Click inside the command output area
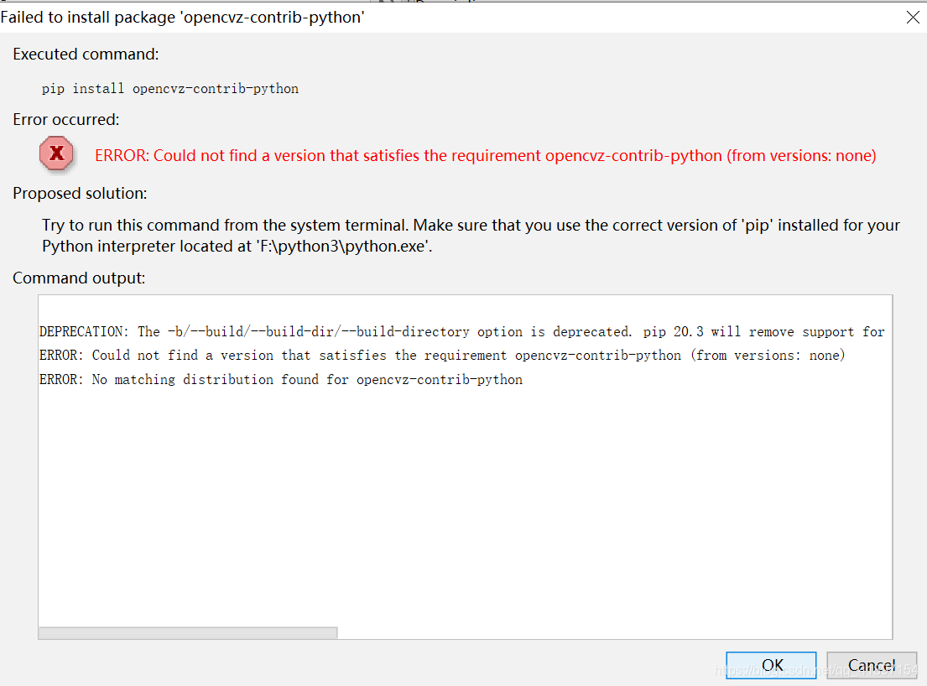Screen dimensions: 927x686 pyautogui.click(x=466, y=470)
